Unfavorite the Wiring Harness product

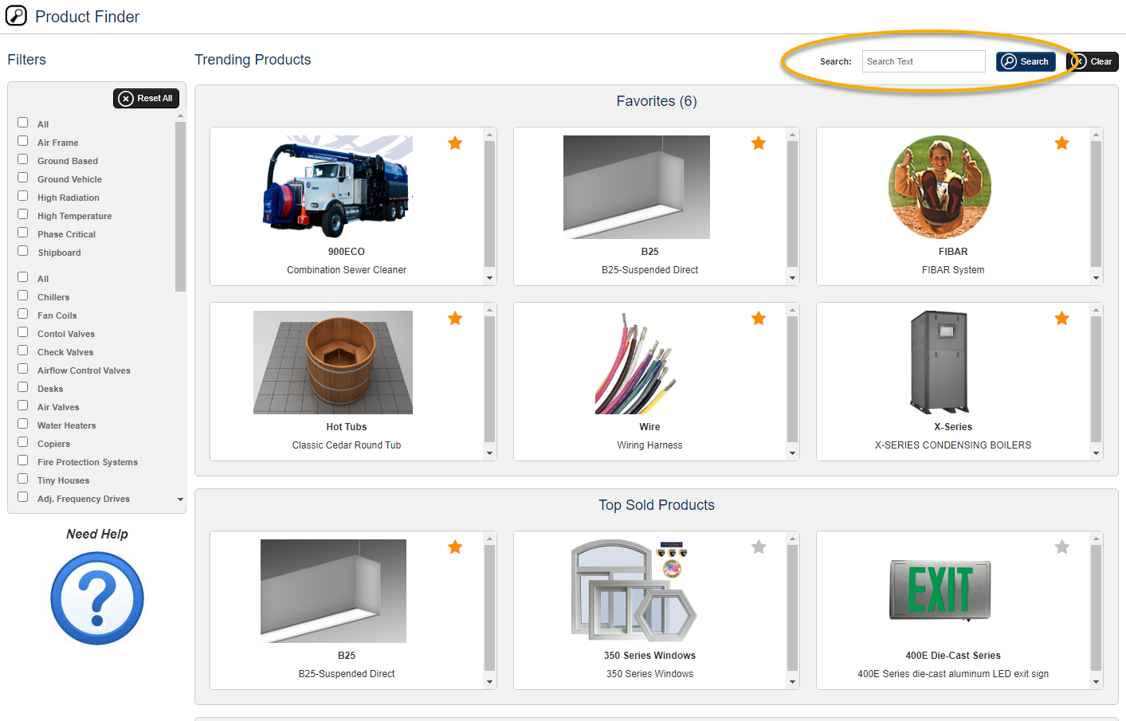(x=758, y=318)
